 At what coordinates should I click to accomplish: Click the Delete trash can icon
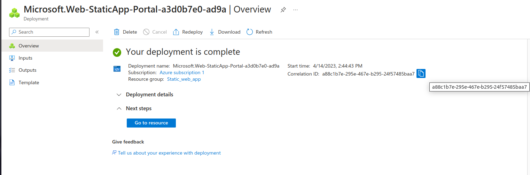pyautogui.click(x=117, y=32)
